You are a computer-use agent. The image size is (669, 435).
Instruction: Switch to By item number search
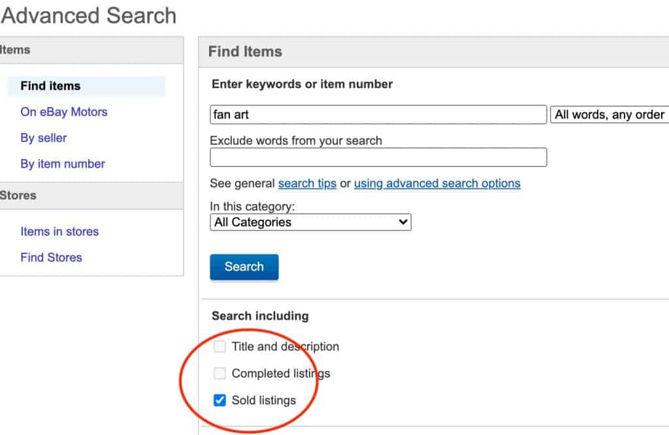63,164
